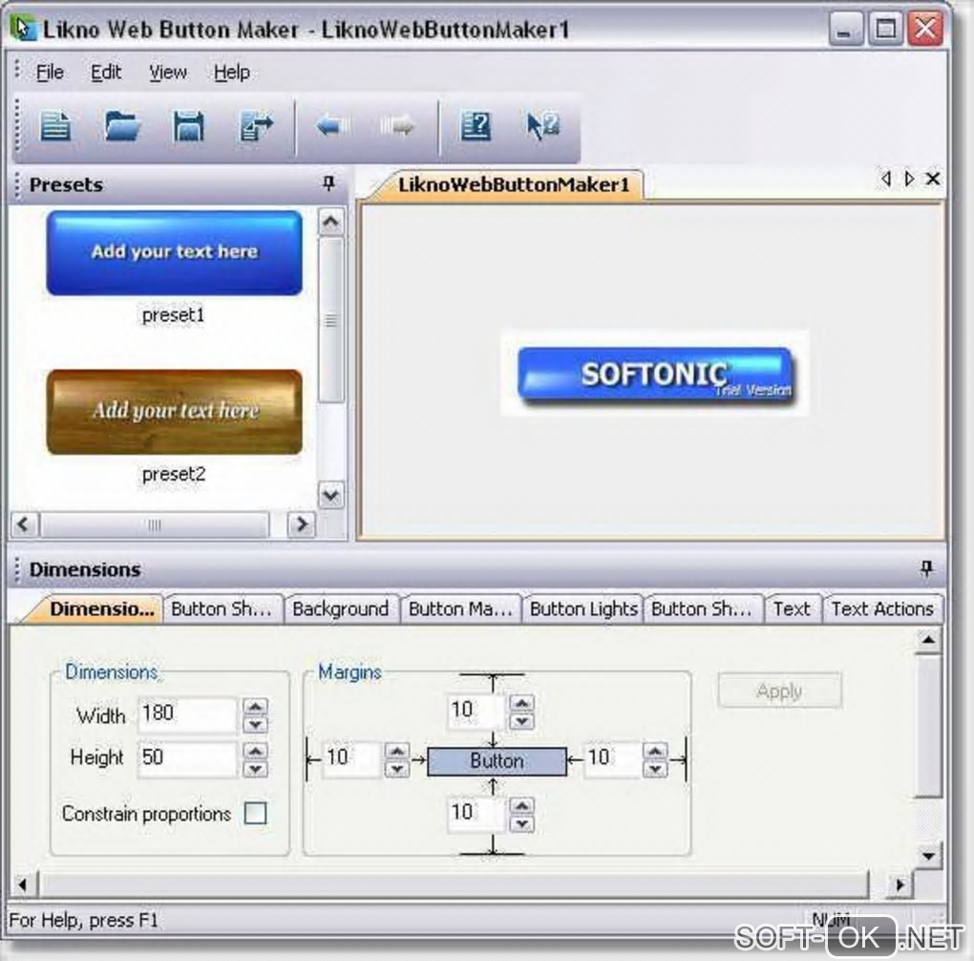Increase bottom margin with up spinner
Viewport: 974px width, 961px height.
tap(521, 805)
